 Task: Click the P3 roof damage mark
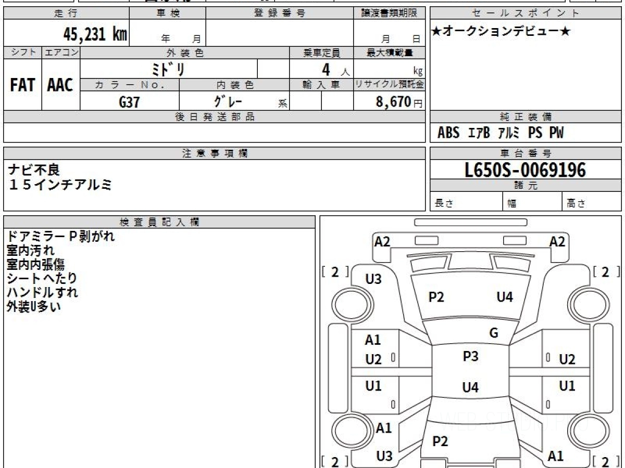tap(470, 357)
